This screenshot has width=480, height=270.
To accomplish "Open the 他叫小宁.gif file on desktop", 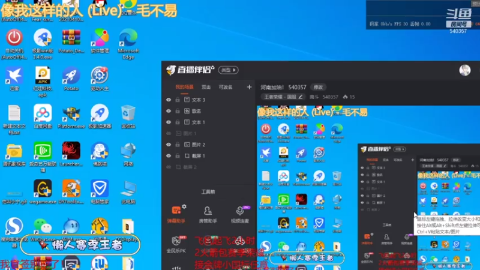I will coord(14,197).
